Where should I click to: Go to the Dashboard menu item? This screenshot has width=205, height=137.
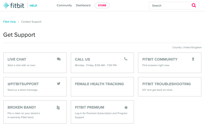tap(83, 6)
